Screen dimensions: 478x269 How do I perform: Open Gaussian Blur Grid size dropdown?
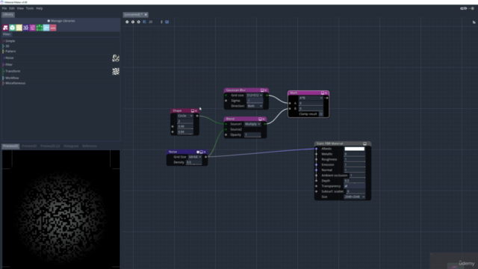coord(254,95)
